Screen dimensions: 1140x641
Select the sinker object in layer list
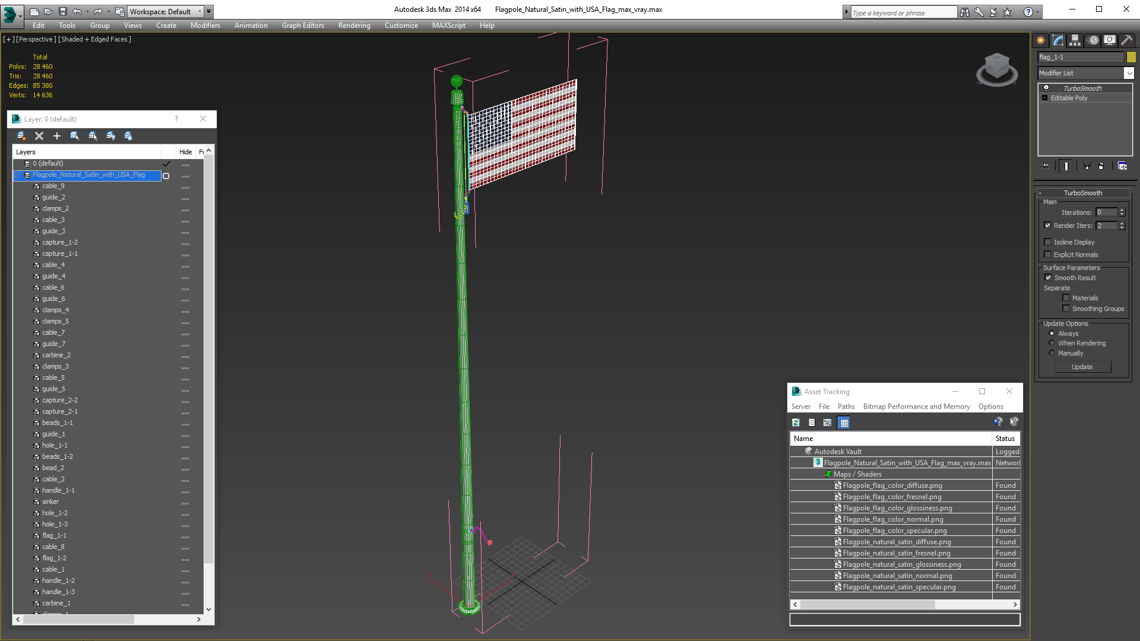[x=50, y=502]
